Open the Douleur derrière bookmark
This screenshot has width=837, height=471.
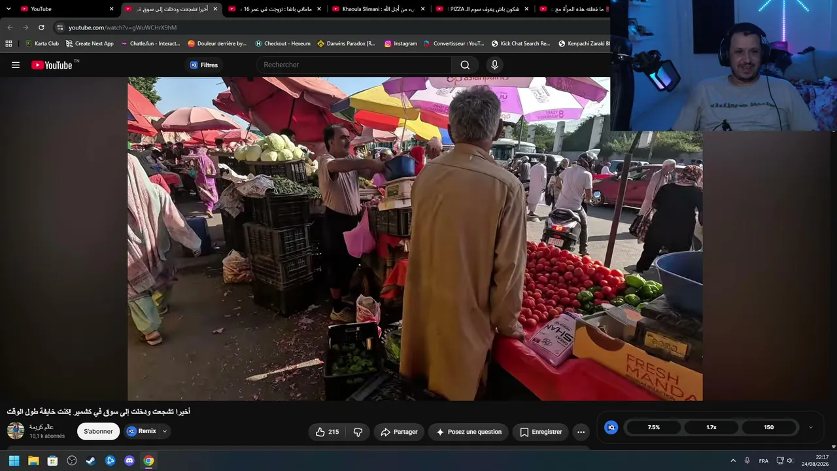pyautogui.click(x=217, y=44)
